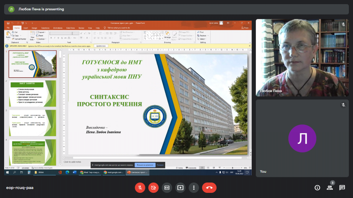
Task: Unmute the microphone in Meet
Action: click(x=140, y=188)
